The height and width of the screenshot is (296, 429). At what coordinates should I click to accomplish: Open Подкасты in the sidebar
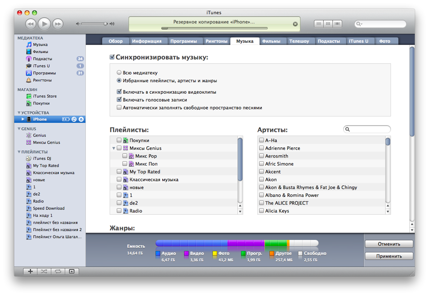(43, 59)
